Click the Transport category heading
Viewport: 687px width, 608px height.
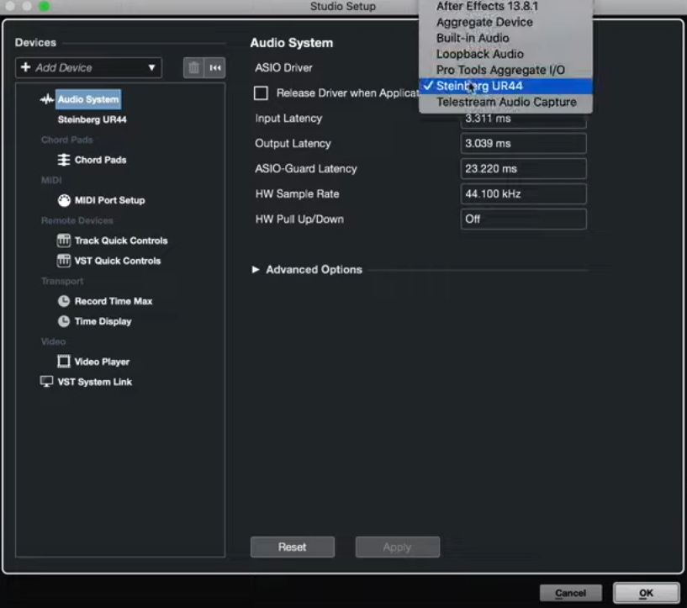62,281
